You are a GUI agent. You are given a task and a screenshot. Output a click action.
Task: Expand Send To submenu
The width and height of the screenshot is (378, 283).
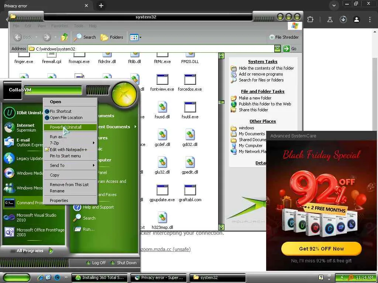70,165
